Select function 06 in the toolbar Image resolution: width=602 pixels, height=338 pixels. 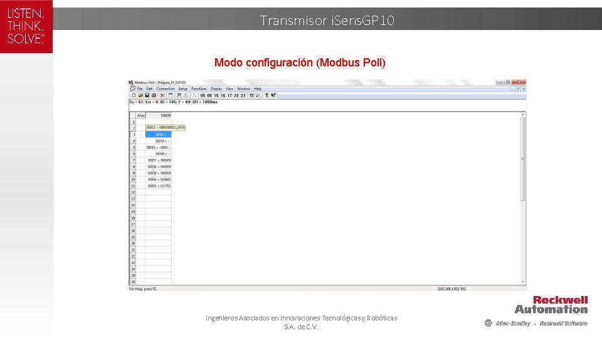[x=209, y=95]
